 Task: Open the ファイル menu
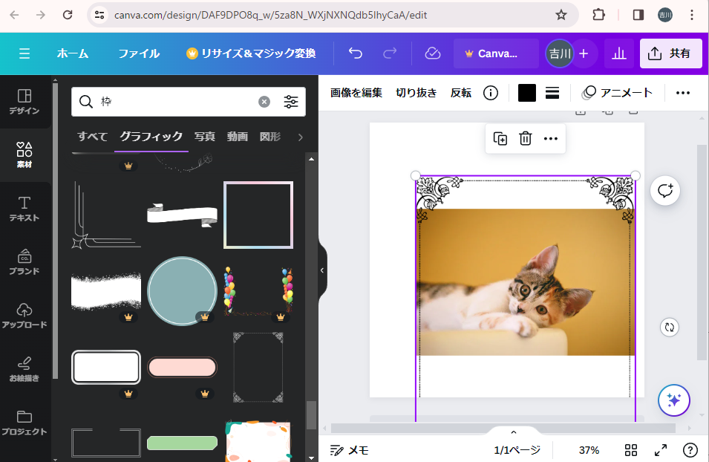(x=139, y=53)
